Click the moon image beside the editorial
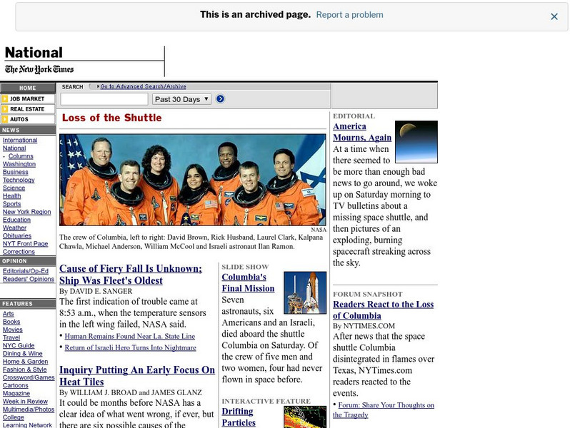570x428 pixels. (416, 142)
